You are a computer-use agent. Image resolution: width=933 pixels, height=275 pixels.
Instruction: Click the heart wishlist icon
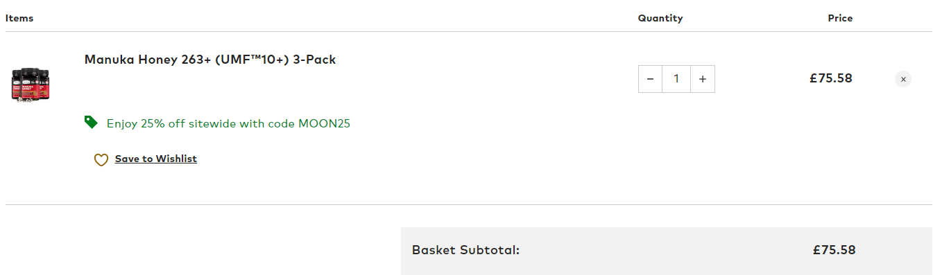pos(101,160)
